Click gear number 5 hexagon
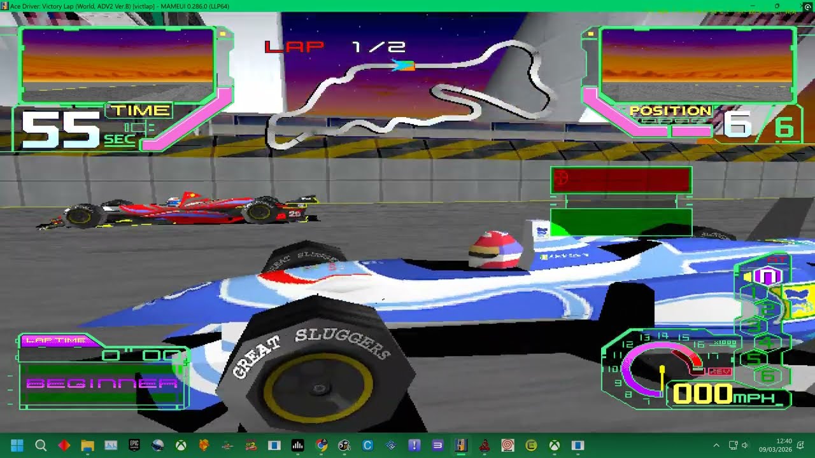This screenshot has width=815, height=458. 755,359
